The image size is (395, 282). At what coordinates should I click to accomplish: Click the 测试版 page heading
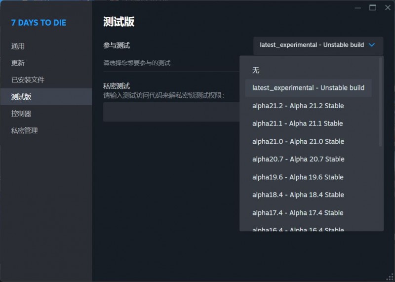point(118,22)
